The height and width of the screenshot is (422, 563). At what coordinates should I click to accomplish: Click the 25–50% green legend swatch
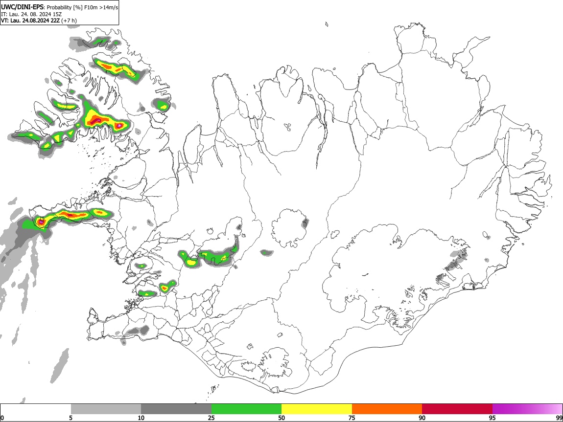246,409
